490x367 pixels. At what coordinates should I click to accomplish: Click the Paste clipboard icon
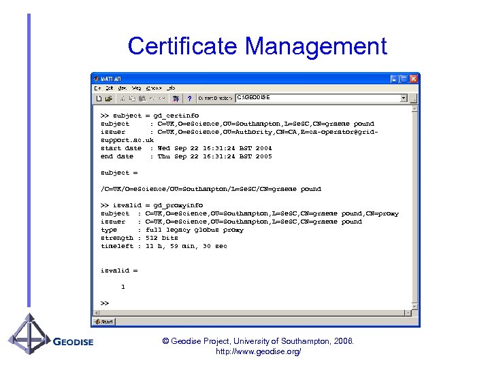coord(142,99)
